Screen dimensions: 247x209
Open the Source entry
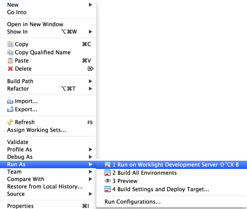(48, 194)
